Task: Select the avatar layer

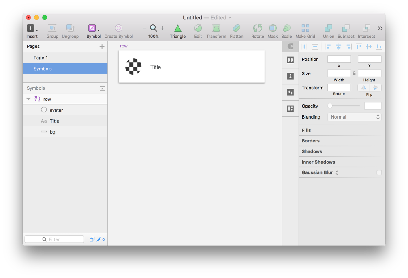Action: pyautogui.click(x=65, y=110)
